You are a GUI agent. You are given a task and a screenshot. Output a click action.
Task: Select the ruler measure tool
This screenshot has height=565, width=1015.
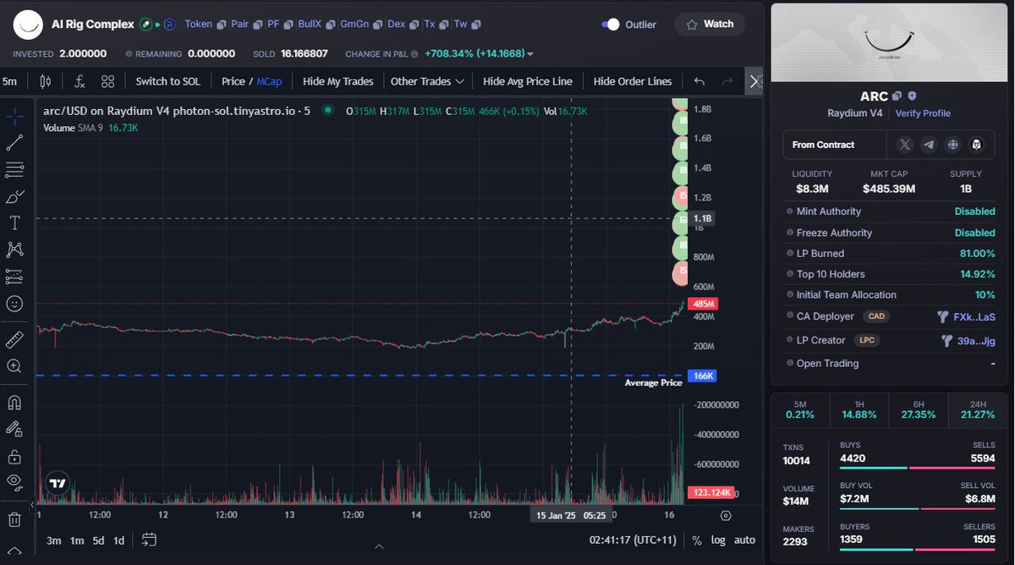(14, 339)
